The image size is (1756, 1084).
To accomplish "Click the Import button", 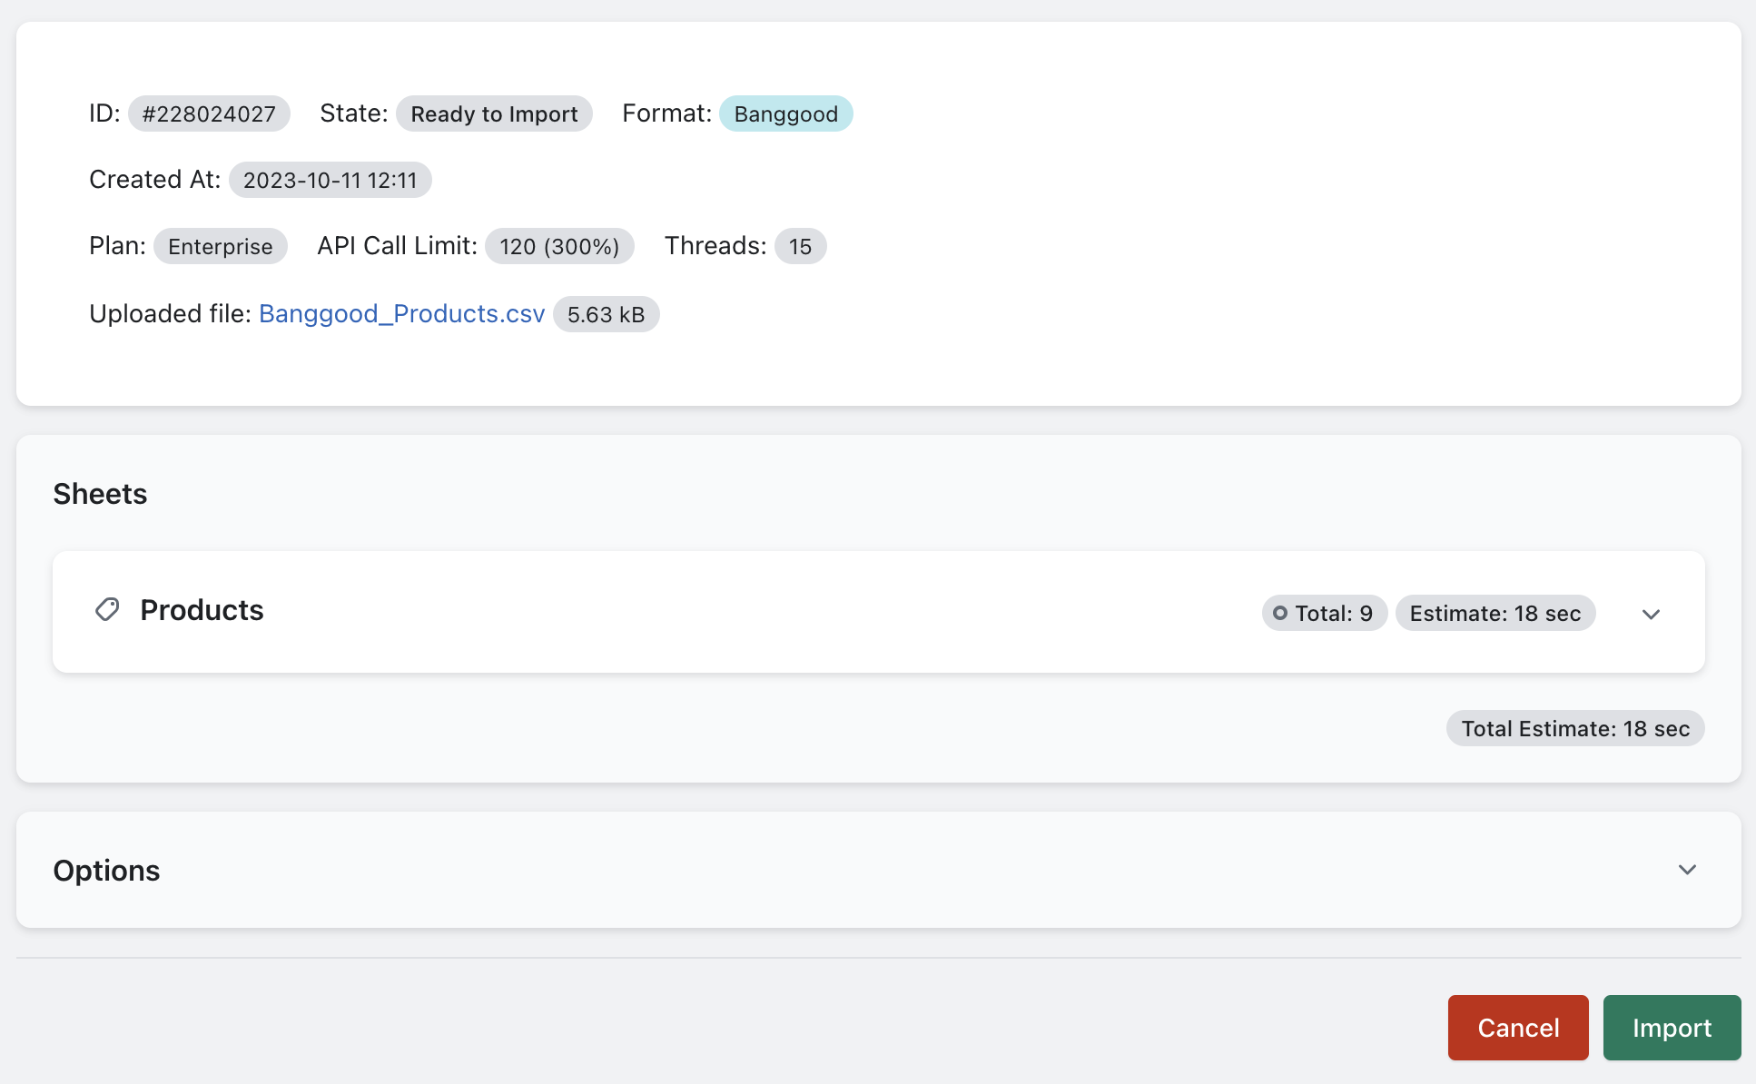I will (1672, 1028).
